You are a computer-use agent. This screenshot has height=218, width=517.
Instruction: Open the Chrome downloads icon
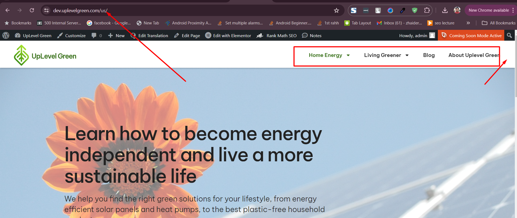pos(445,10)
